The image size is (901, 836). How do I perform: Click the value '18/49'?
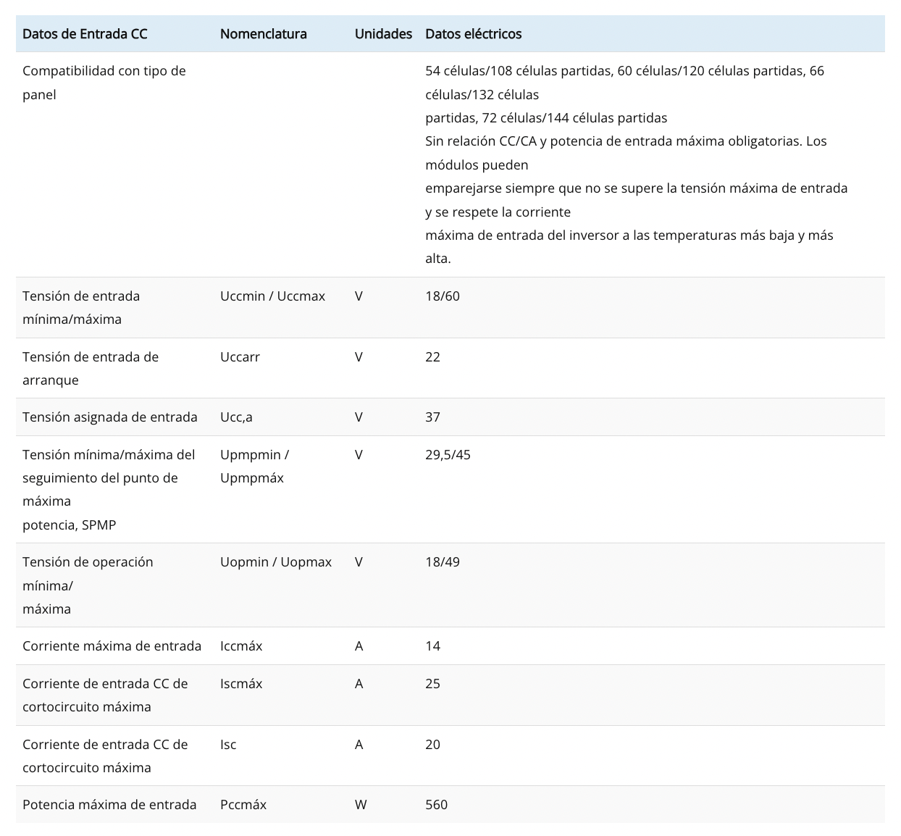[443, 562]
